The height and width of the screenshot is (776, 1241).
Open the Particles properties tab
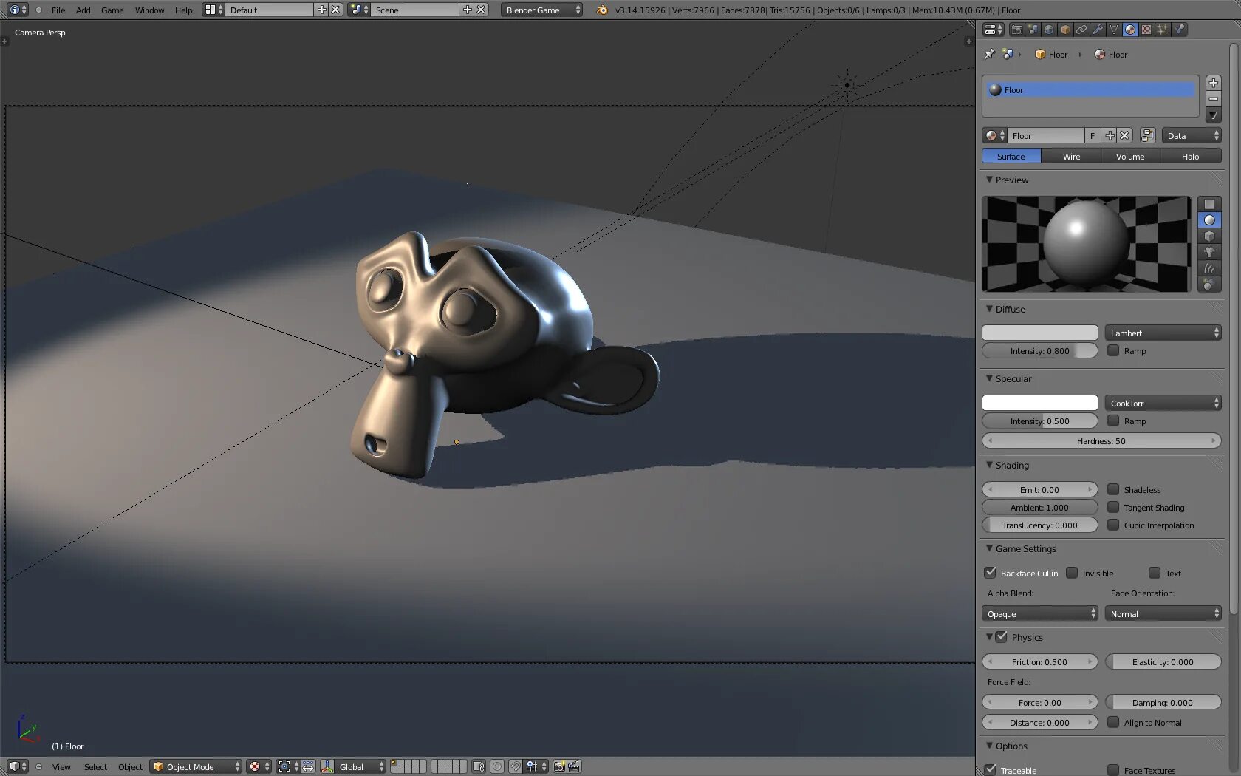pos(1163,30)
